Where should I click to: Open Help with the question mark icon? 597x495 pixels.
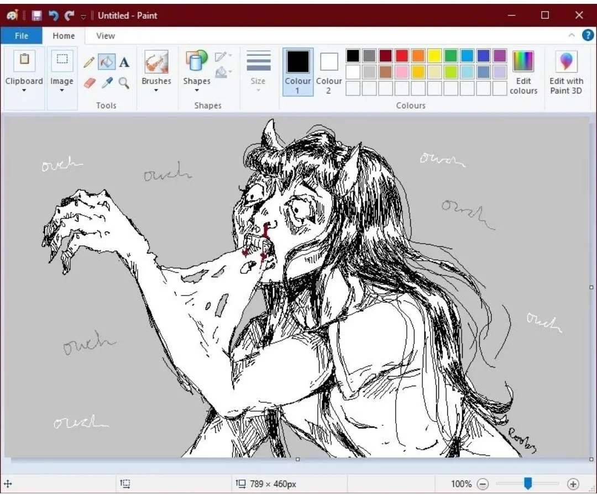pos(588,35)
